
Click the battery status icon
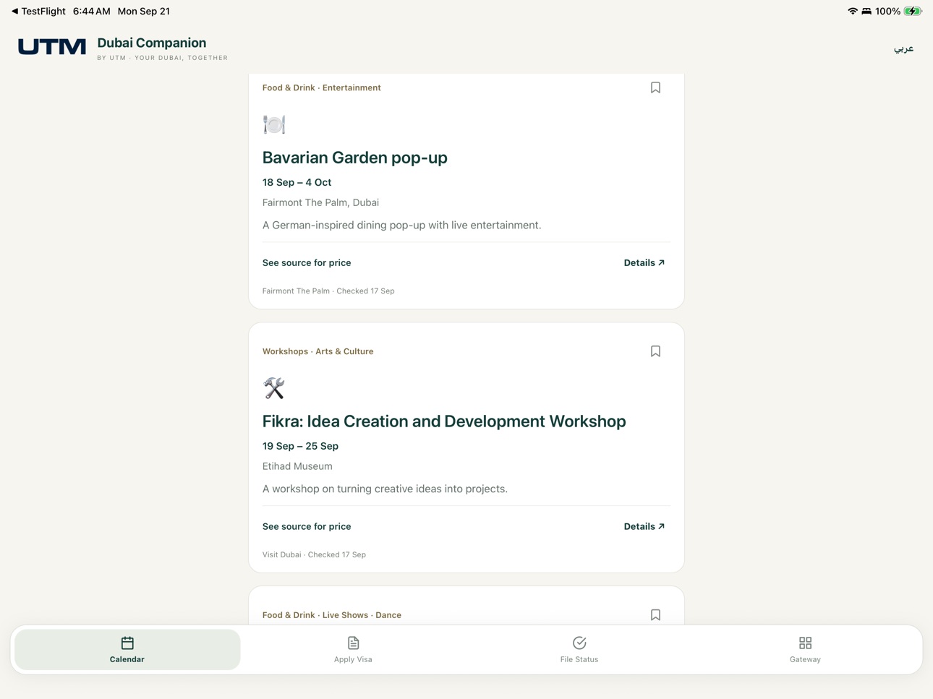click(913, 11)
